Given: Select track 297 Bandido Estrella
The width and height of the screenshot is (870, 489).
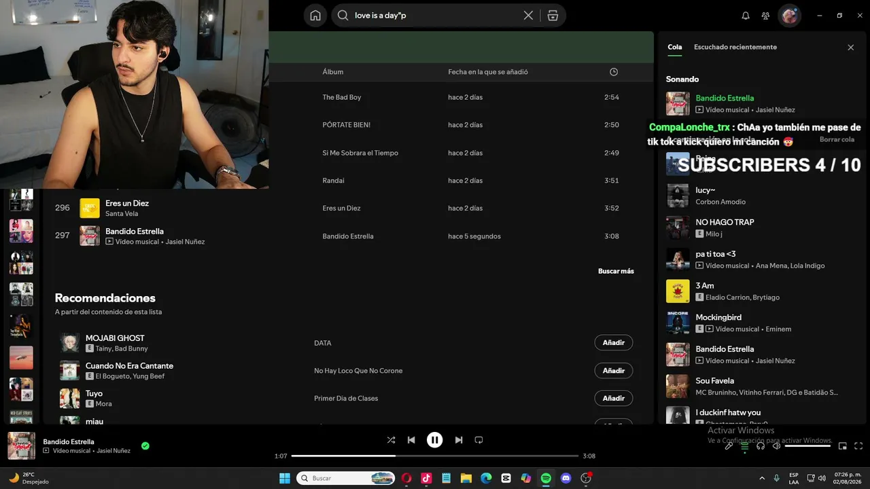Looking at the screenshot, I should point(347,236).
